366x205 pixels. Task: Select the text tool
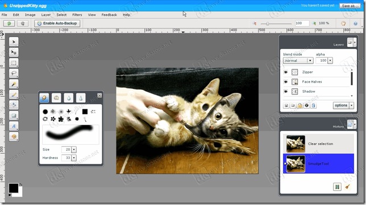pyautogui.click(x=14, y=126)
